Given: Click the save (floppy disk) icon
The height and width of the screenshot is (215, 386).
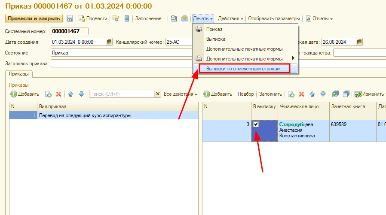Looking at the screenshot, I should point(70,18).
